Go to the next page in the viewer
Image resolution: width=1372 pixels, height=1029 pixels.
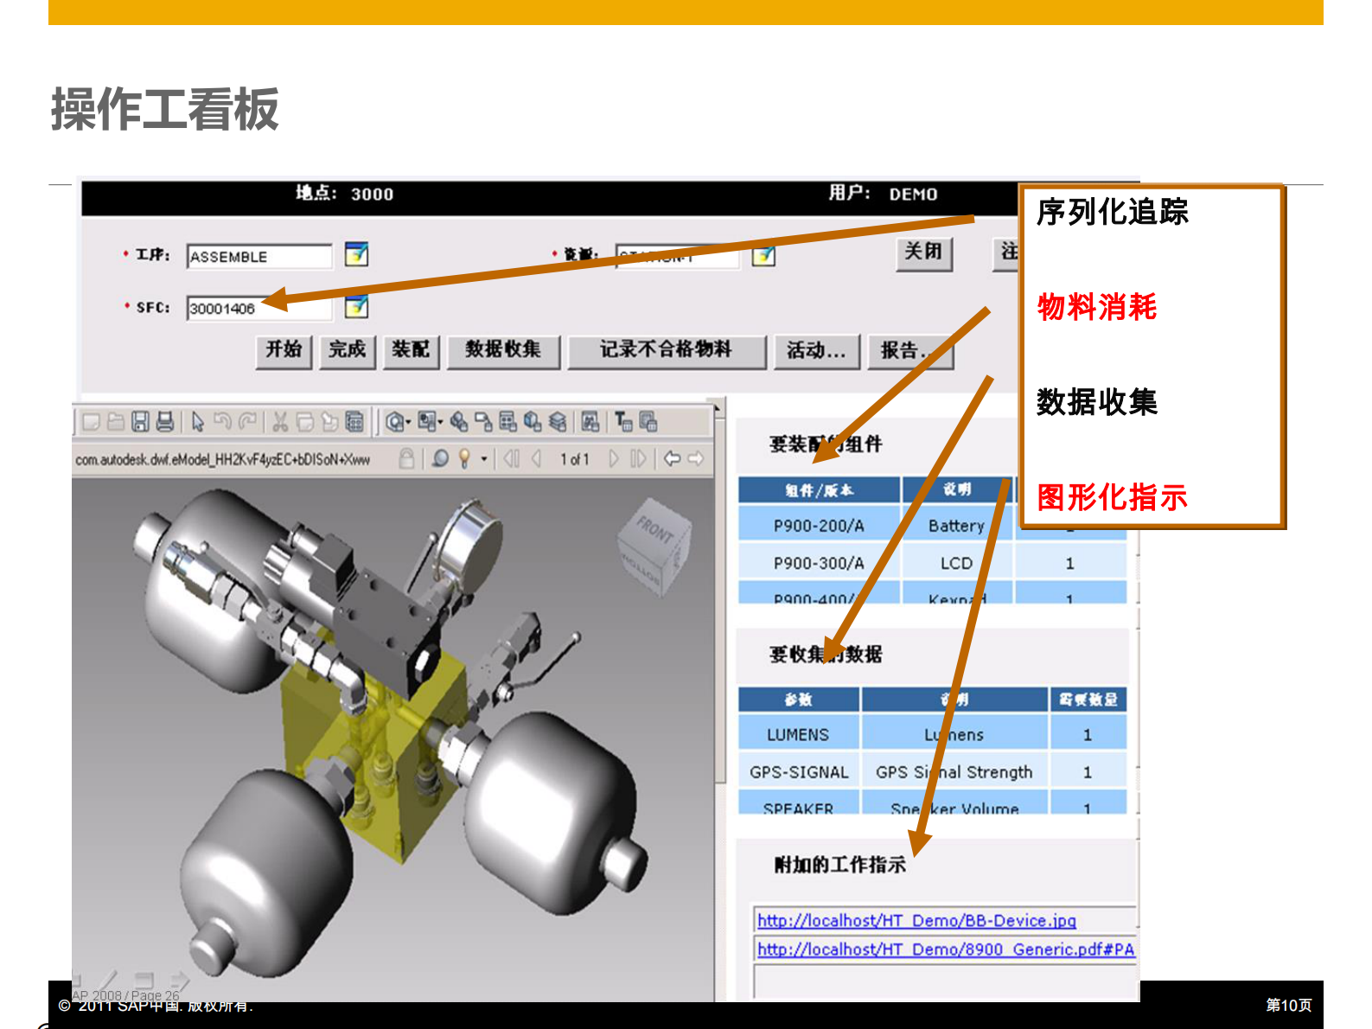[x=614, y=458]
